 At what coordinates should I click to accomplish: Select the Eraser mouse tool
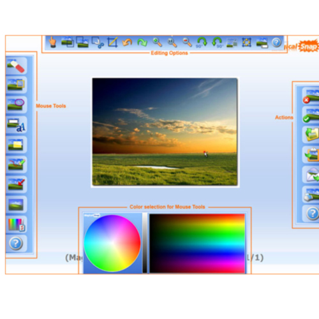tap(16, 66)
